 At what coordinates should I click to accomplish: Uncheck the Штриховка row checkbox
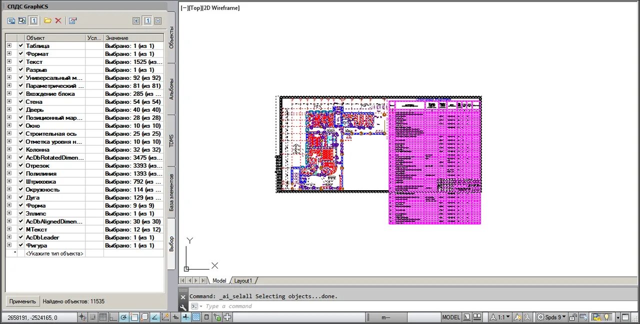[x=21, y=182]
